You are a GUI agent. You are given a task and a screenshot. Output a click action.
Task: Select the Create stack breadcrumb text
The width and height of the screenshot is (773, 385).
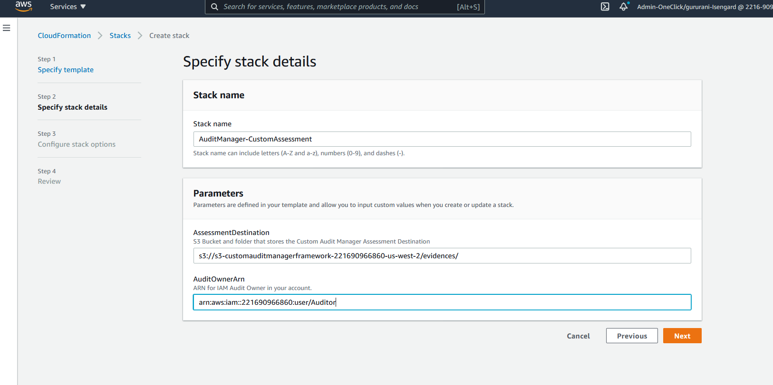(169, 36)
